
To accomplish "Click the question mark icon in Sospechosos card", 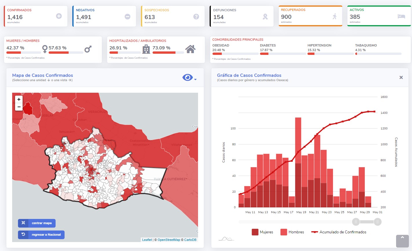I will pos(196,16).
